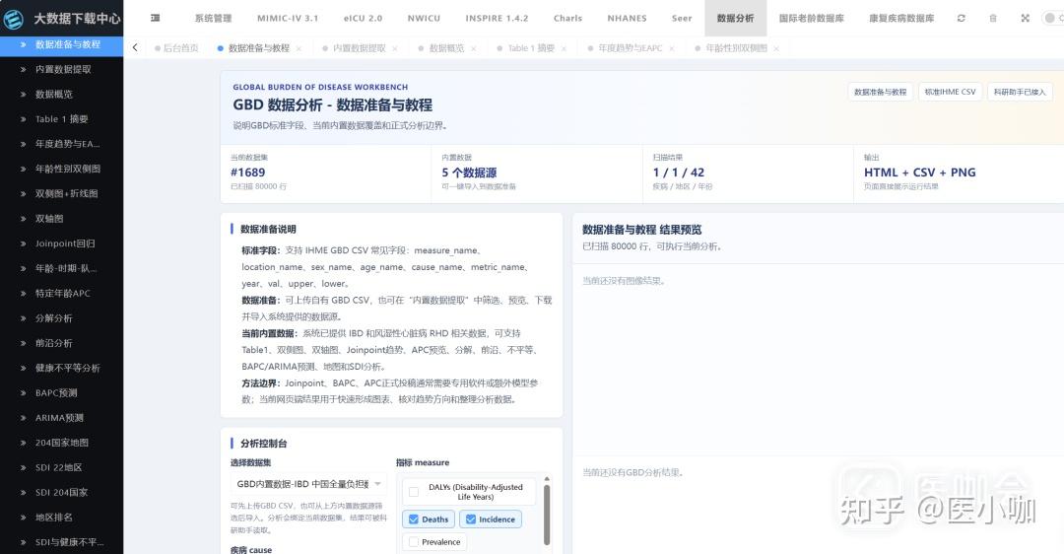Screen dimensions: 1064x554
Task: Click the 数据准备与教程 header button
Action: [880, 92]
